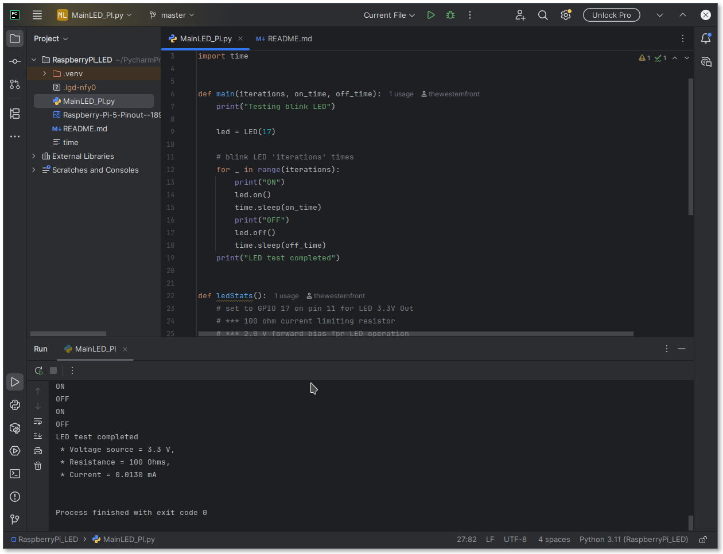This screenshot has width=723, height=554.
Task: Clear all console output trash icon
Action: tap(38, 466)
